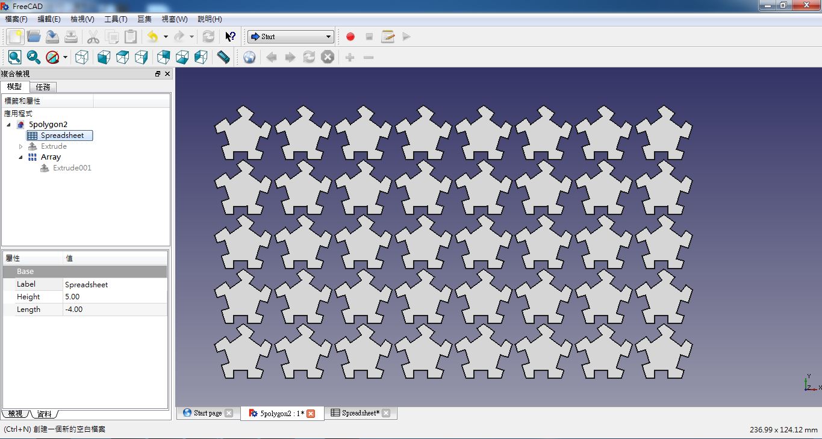Toggle float for the 複合檢視 panel
The width and height of the screenshot is (822, 439).
click(158, 74)
